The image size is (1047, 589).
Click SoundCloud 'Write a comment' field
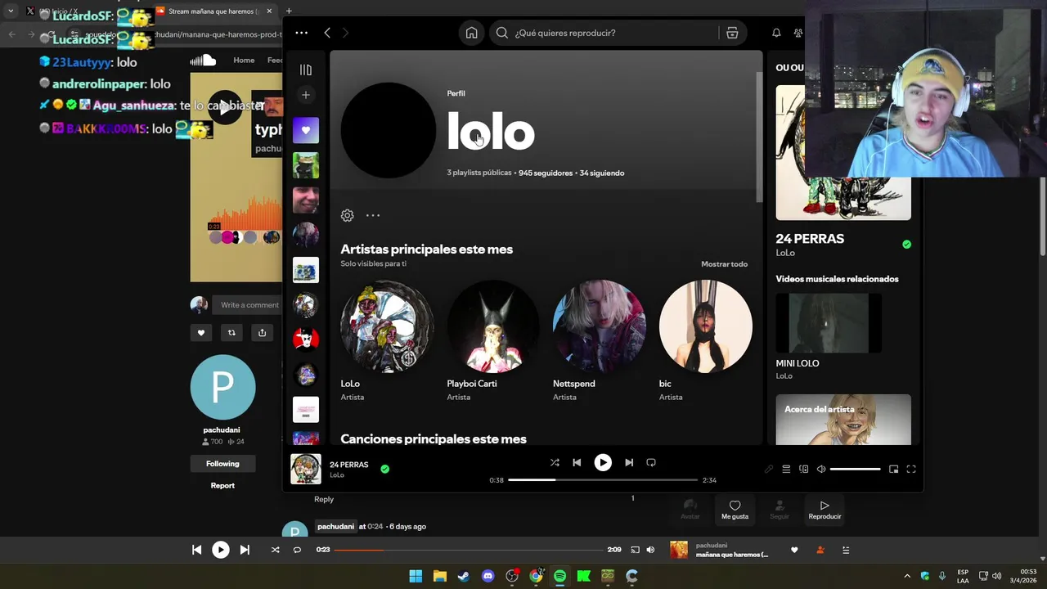point(247,305)
